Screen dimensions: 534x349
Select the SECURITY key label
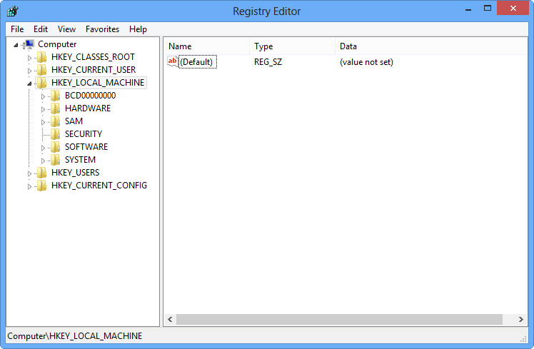coord(84,134)
